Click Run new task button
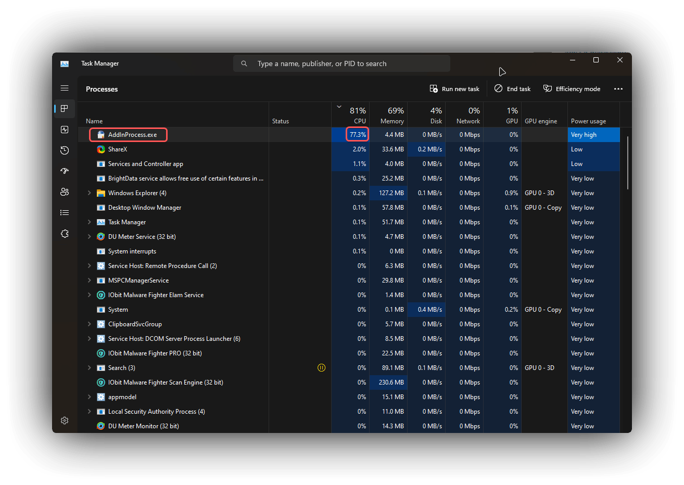 click(454, 89)
